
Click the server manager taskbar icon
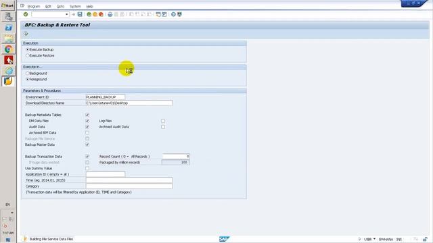pos(9,16)
